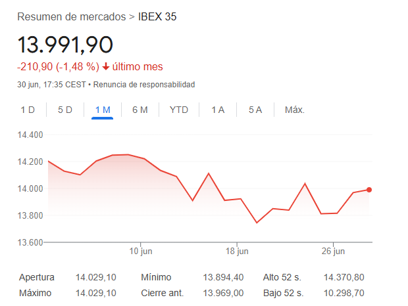Show the 5 A range
The image size is (408, 306).
[255, 110]
